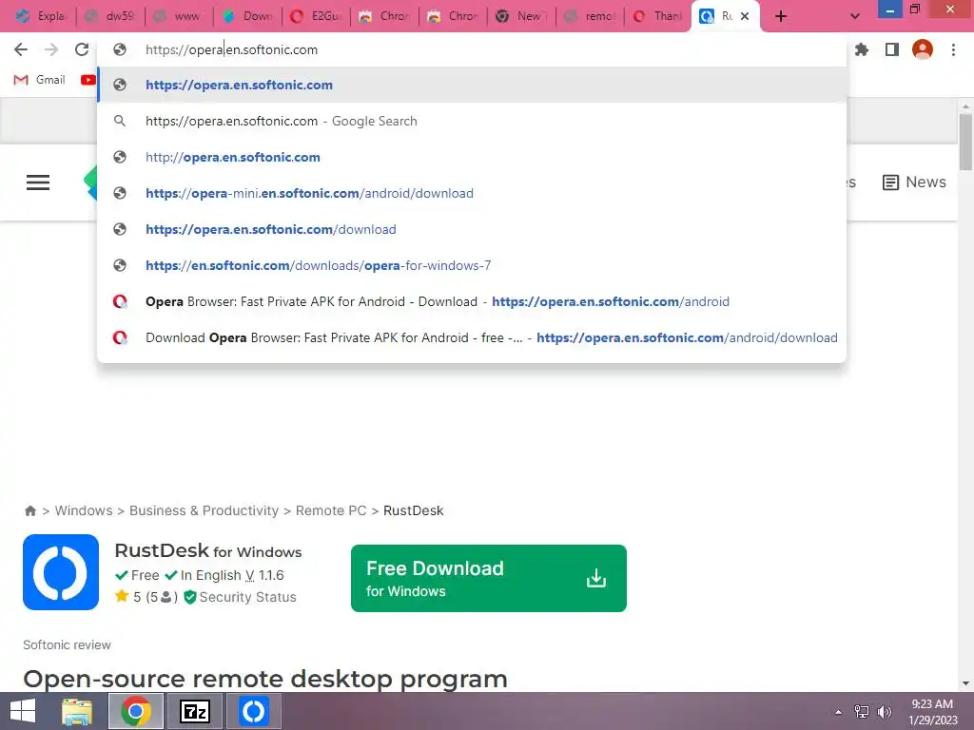974x730 pixels.
Task: Expand the tab search dropdown arrow
Action: point(855,16)
